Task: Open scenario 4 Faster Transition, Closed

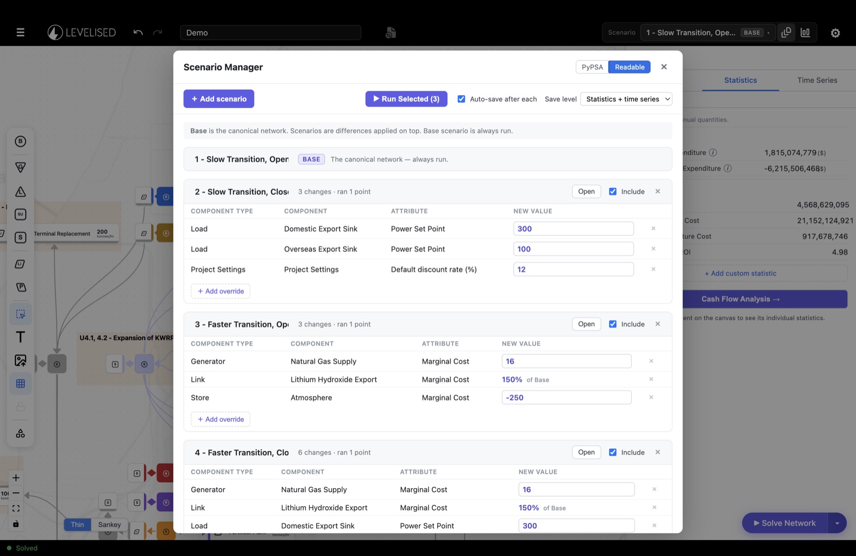Action: pos(586,452)
